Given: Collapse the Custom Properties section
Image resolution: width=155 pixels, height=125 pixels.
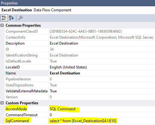Looking at the screenshot, I should click(2, 103).
